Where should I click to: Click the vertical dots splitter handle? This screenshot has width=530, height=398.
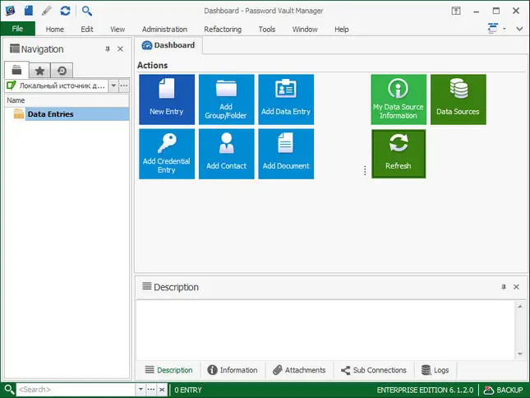tap(365, 170)
